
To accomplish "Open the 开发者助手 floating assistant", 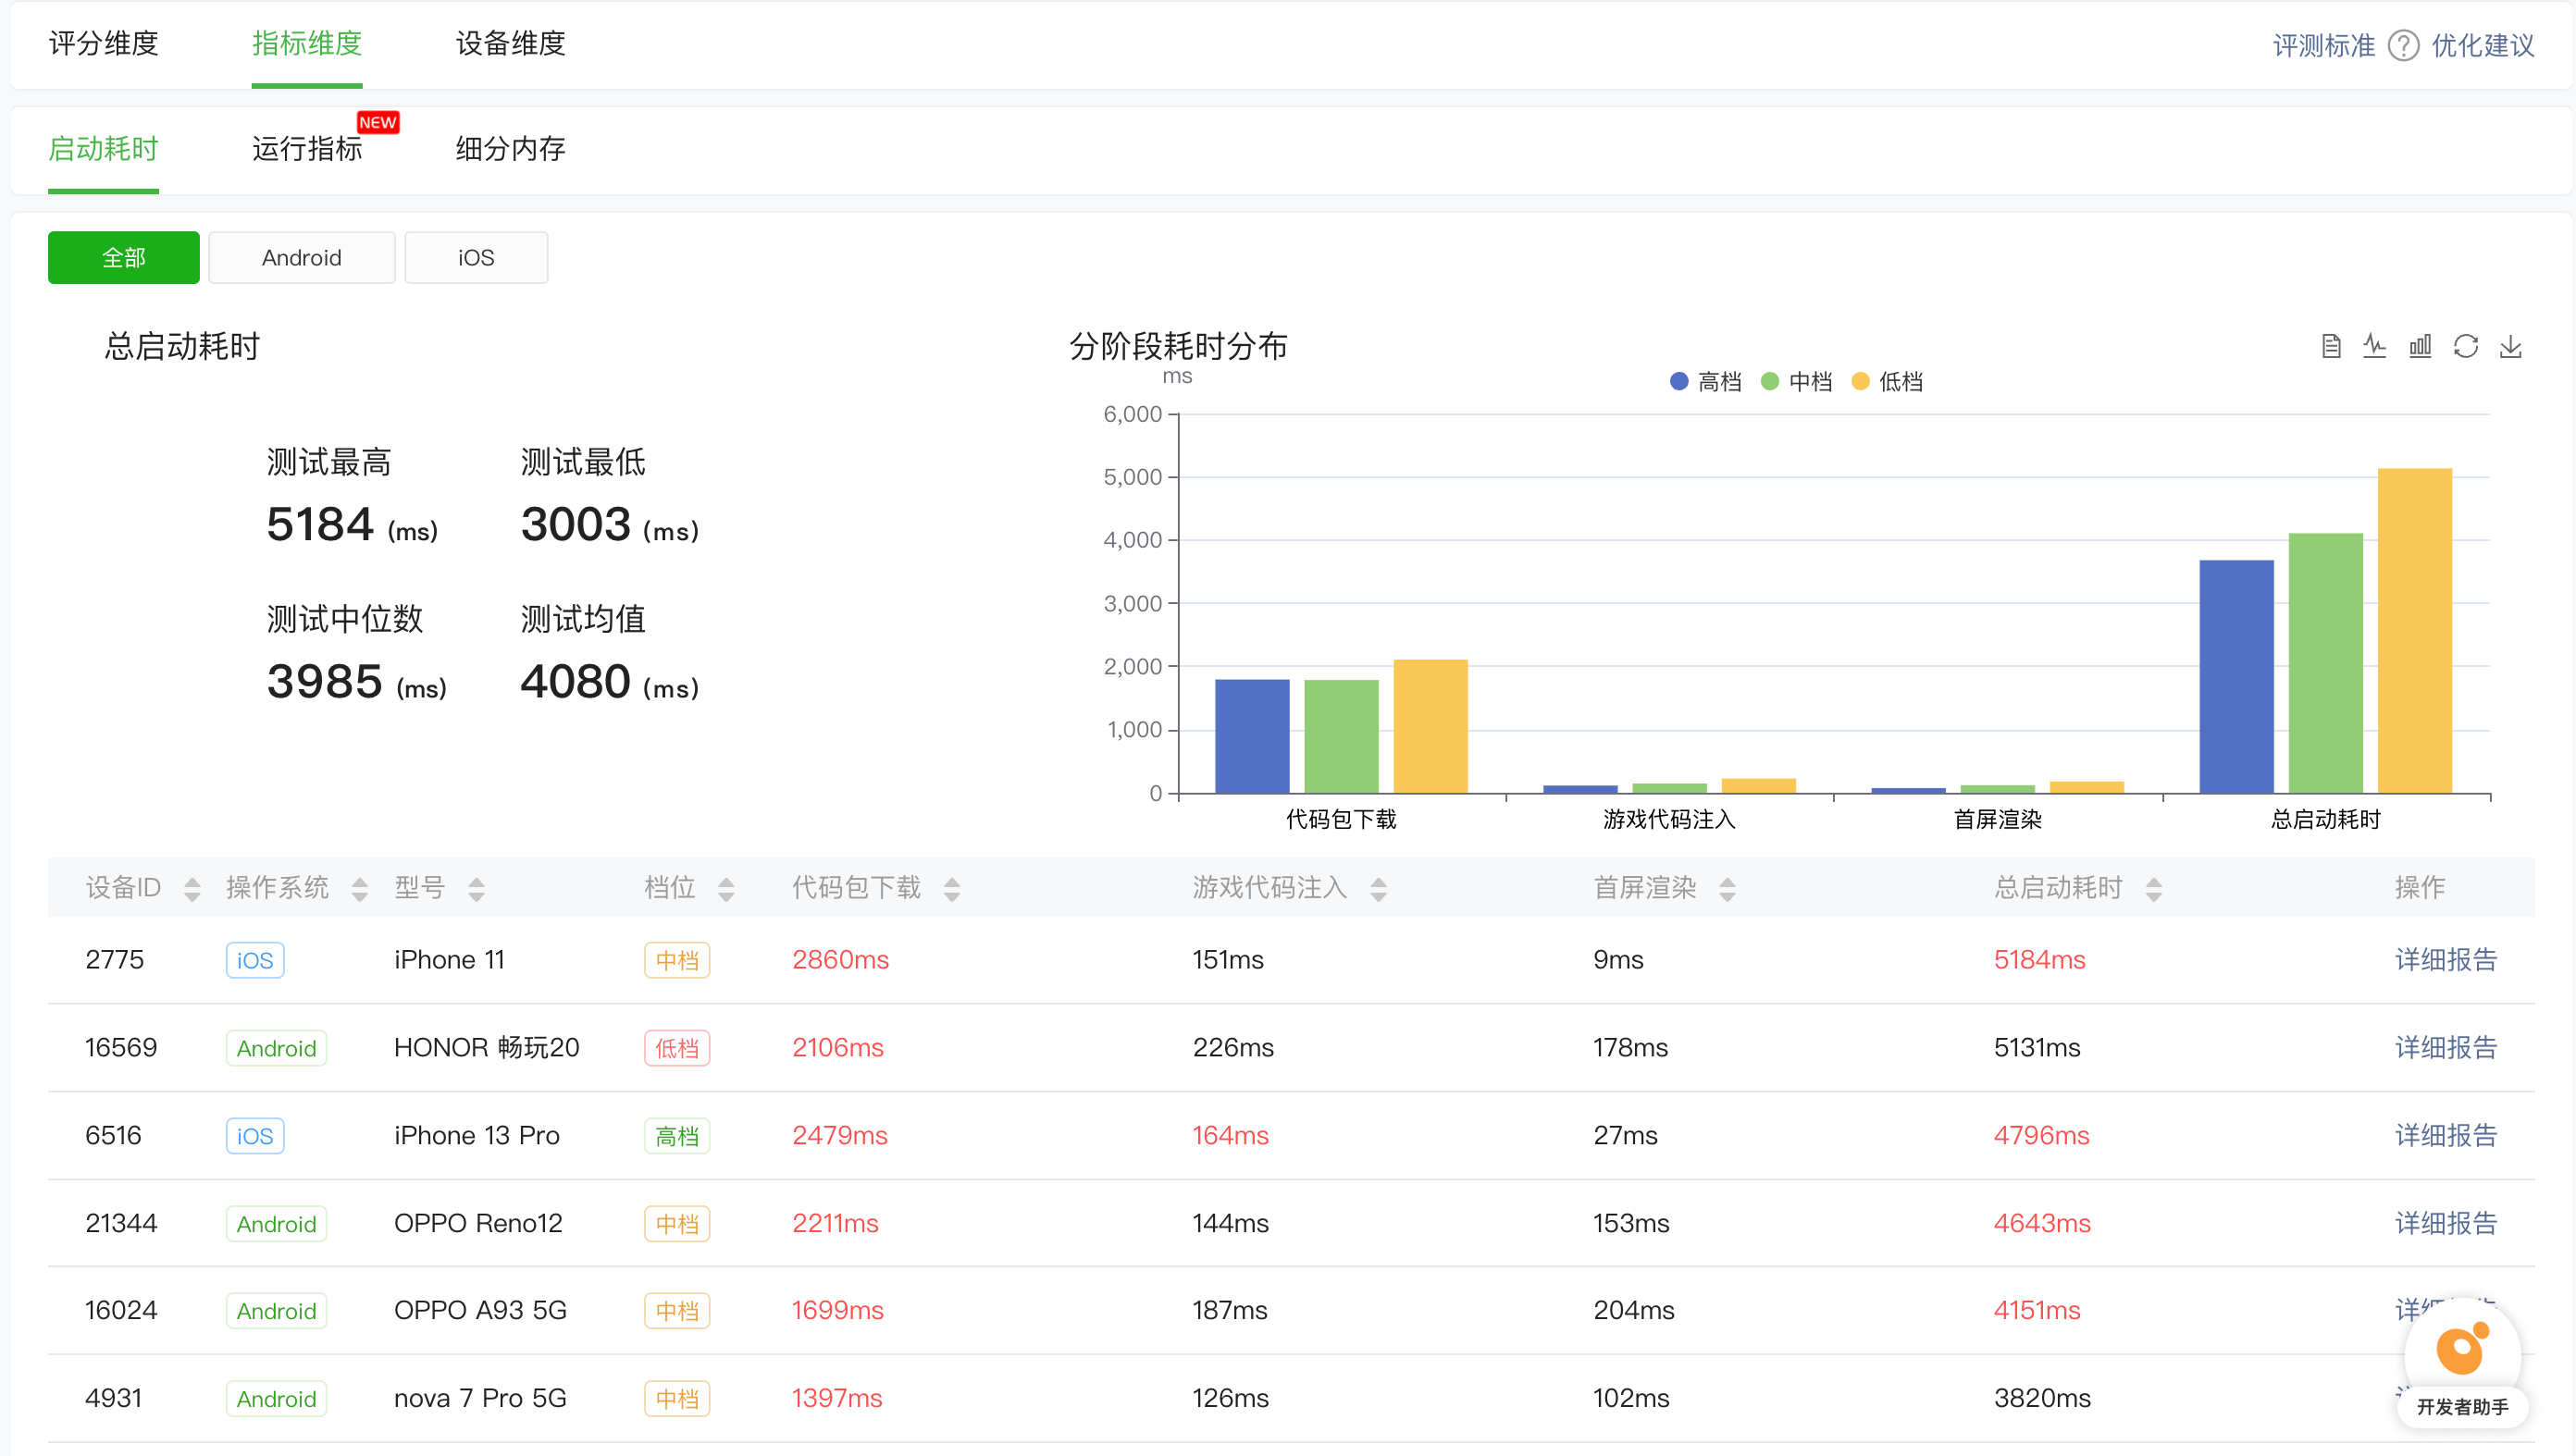I will pos(2462,1365).
